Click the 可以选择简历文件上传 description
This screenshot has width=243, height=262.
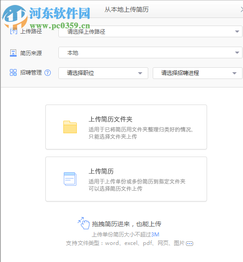point(115,188)
